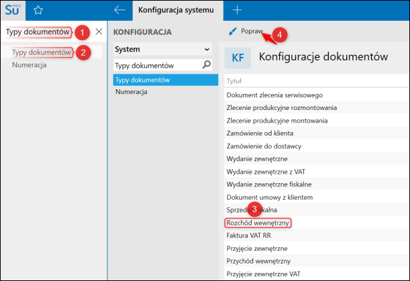The height and width of the screenshot is (281, 410).
Task: Click the Popraw brush icon
Action: tap(232, 32)
